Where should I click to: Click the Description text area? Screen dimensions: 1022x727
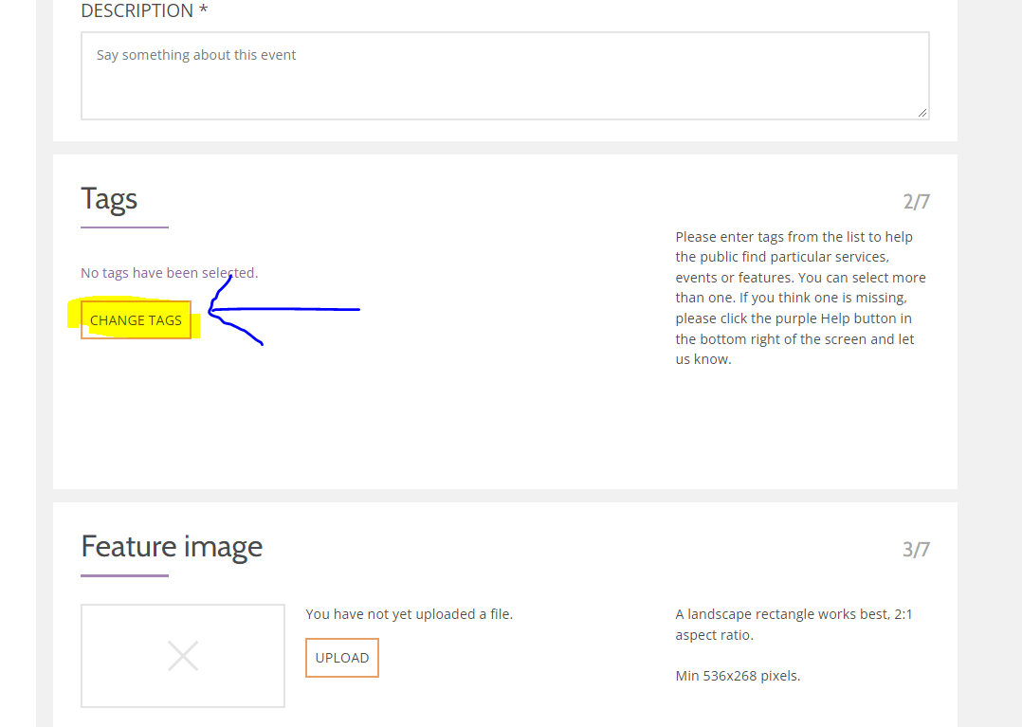(504, 76)
